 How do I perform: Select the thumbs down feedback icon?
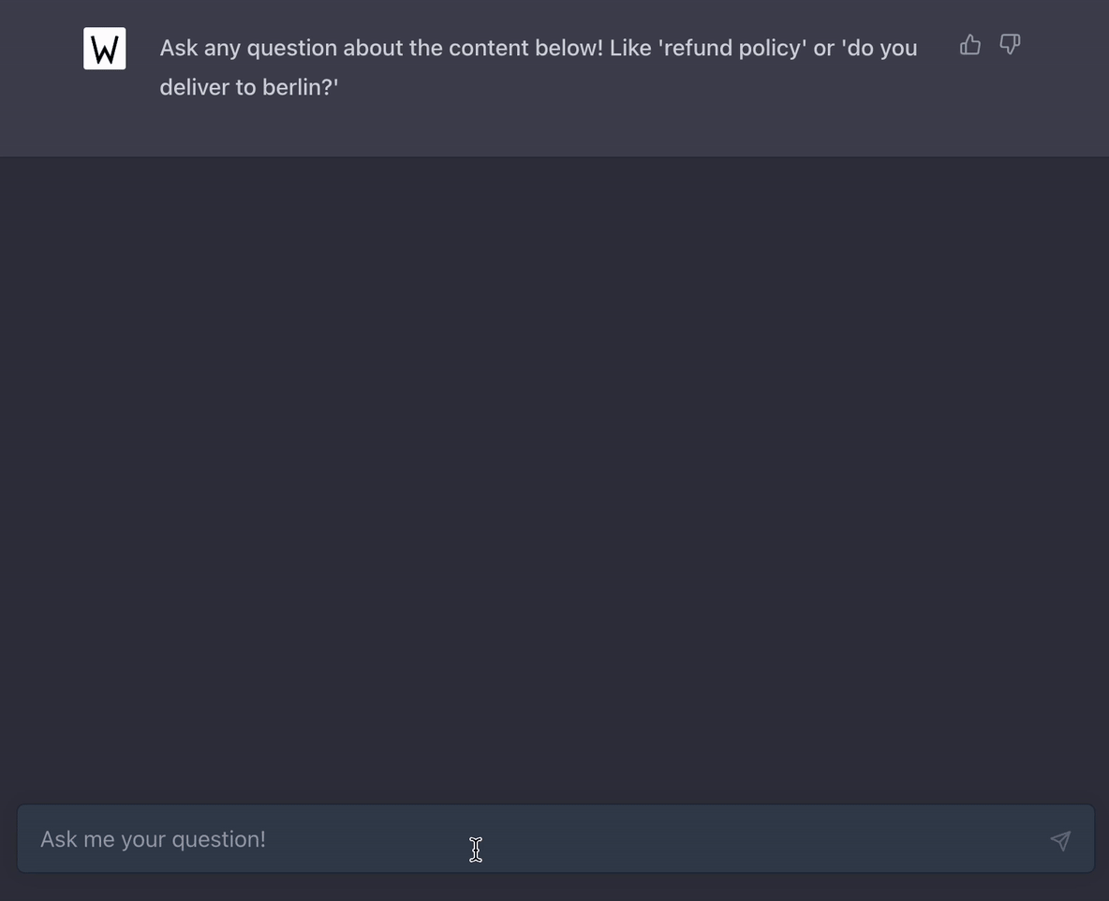[x=1009, y=44]
